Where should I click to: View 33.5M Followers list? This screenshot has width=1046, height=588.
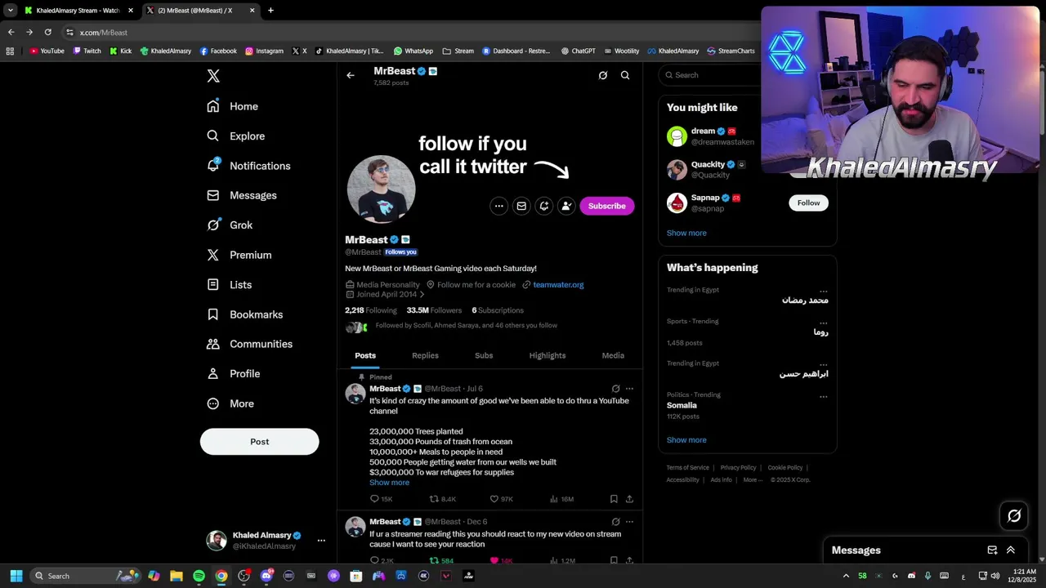coord(434,310)
